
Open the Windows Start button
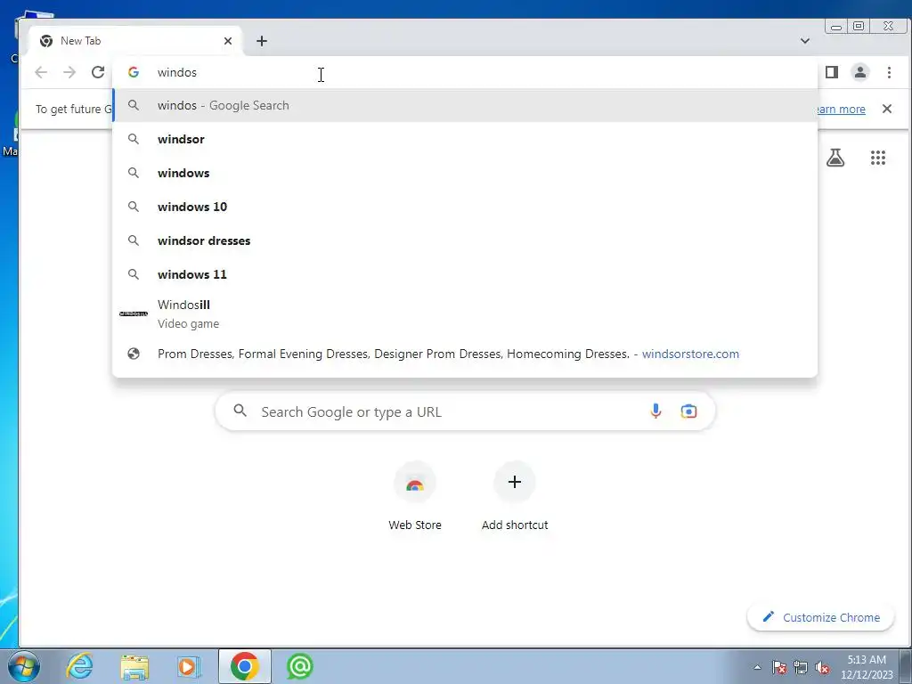point(23,666)
